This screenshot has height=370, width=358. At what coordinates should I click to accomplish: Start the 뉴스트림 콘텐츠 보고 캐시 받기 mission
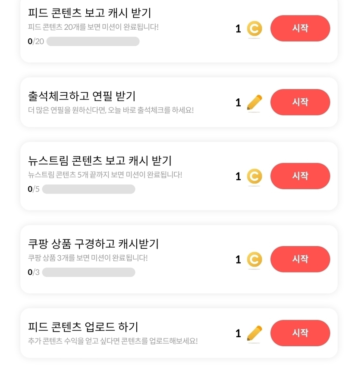300,176
